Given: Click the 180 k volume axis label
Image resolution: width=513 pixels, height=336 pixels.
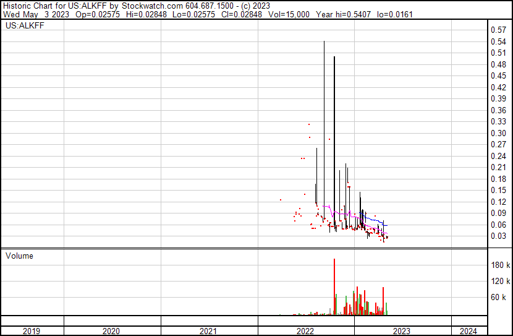Looking at the screenshot, I should click(x=499, y=265).
